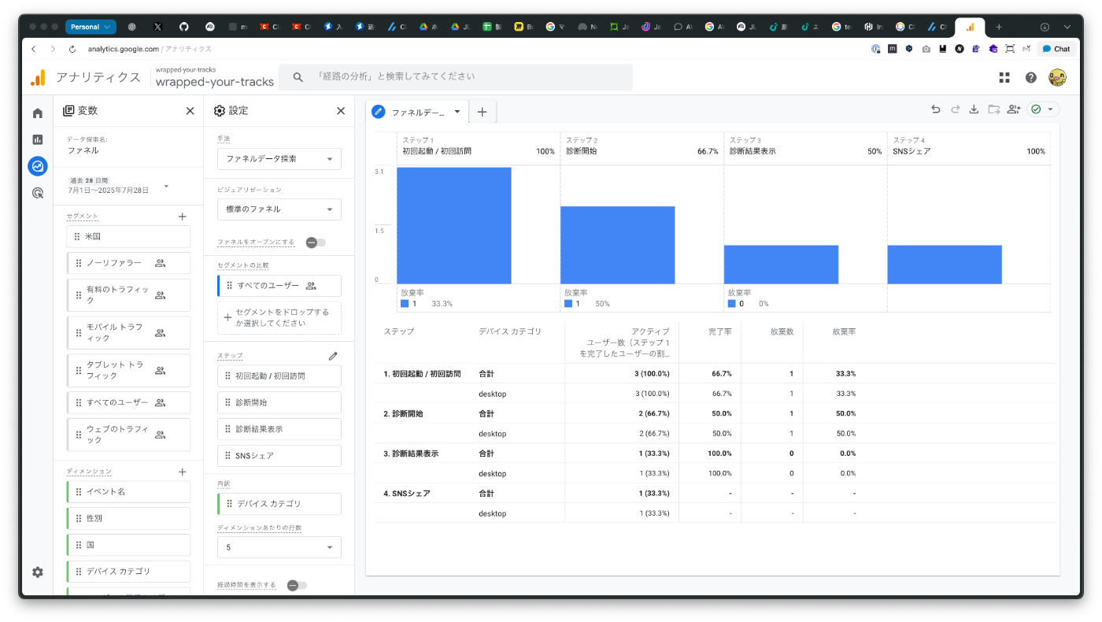
Task: Click the 診断結果表示 step chip in settings
Action: coord(279,429)
